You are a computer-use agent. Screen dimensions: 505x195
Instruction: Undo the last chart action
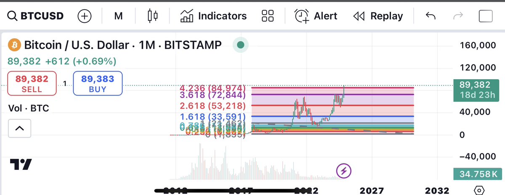click(430, 16)
